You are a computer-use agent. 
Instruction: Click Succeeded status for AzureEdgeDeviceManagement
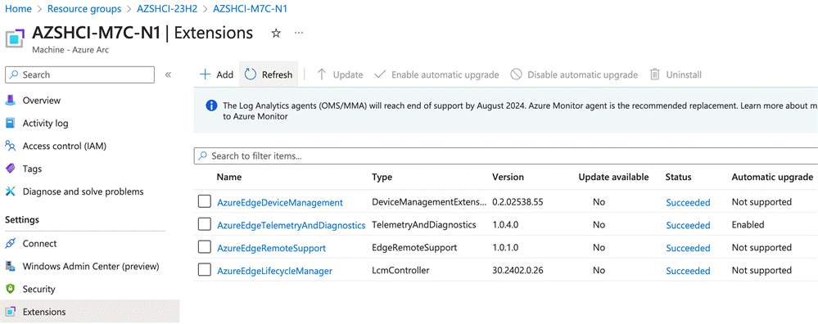[x=688, y=203]
